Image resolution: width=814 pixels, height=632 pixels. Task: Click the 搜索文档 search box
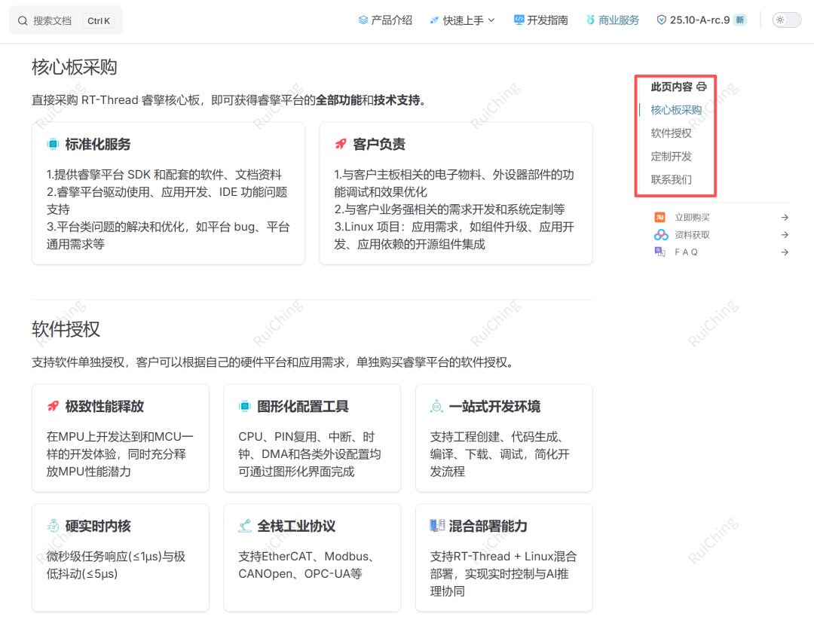(66, 20)
